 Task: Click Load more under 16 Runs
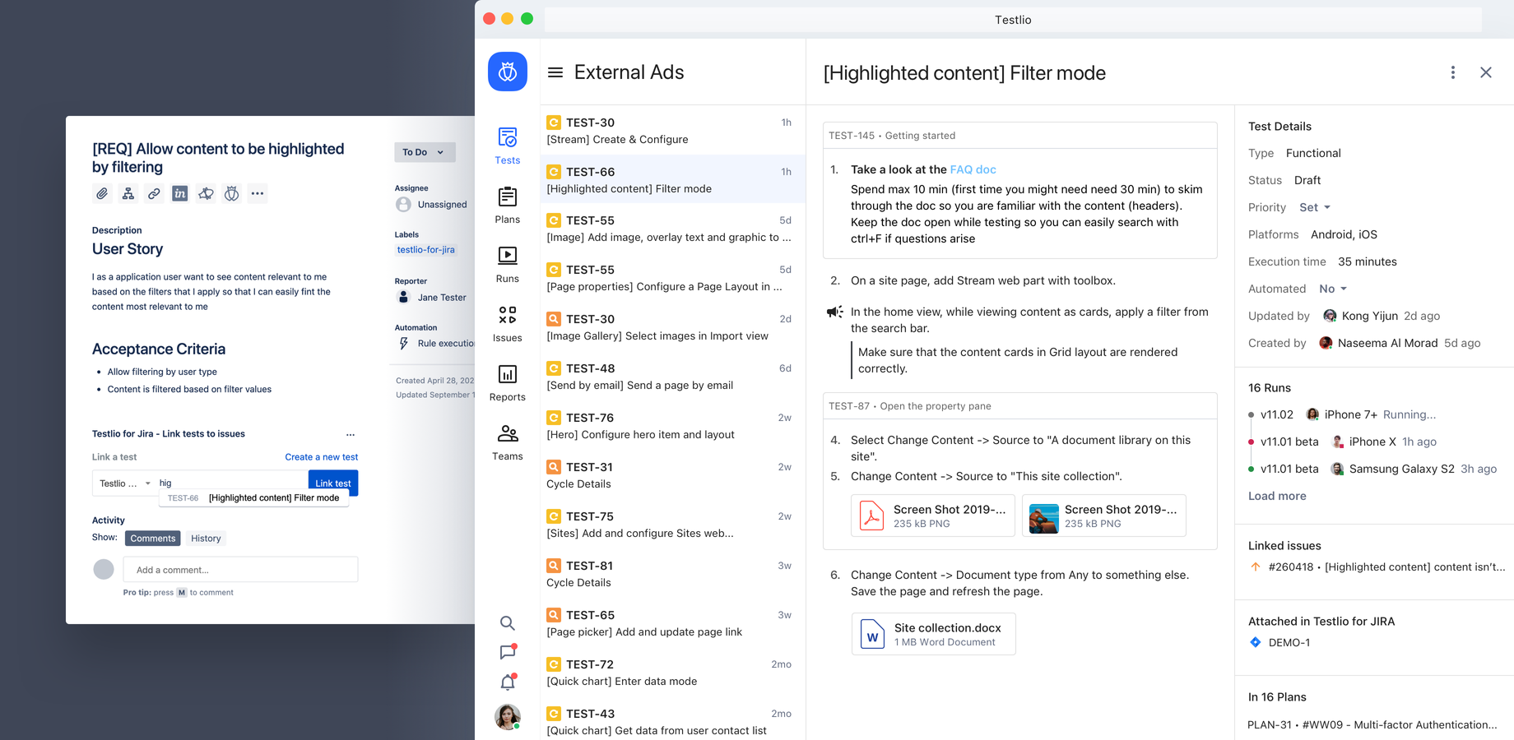tap(1277, 496)
